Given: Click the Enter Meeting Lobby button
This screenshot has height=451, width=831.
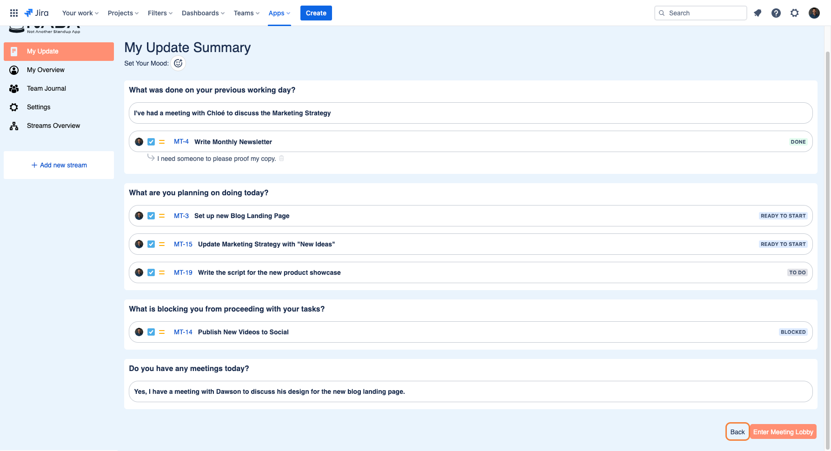Looking at the screenshot, I should point(783,432).
